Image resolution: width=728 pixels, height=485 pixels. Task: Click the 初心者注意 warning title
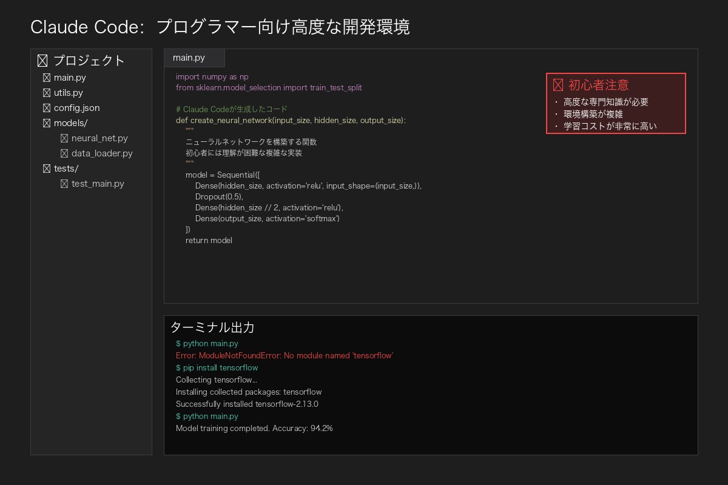tap(598, 85)
